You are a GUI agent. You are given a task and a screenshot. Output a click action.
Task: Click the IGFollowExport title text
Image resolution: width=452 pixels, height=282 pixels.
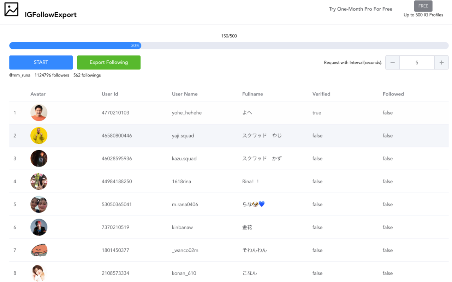(50, 15)
